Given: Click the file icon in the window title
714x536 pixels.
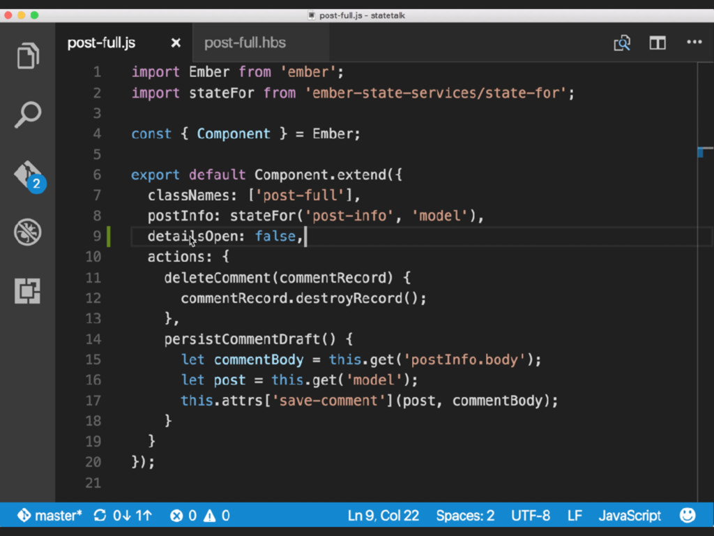Looking at the screenshot, I should pyautogui.click(x=312, y=15).
